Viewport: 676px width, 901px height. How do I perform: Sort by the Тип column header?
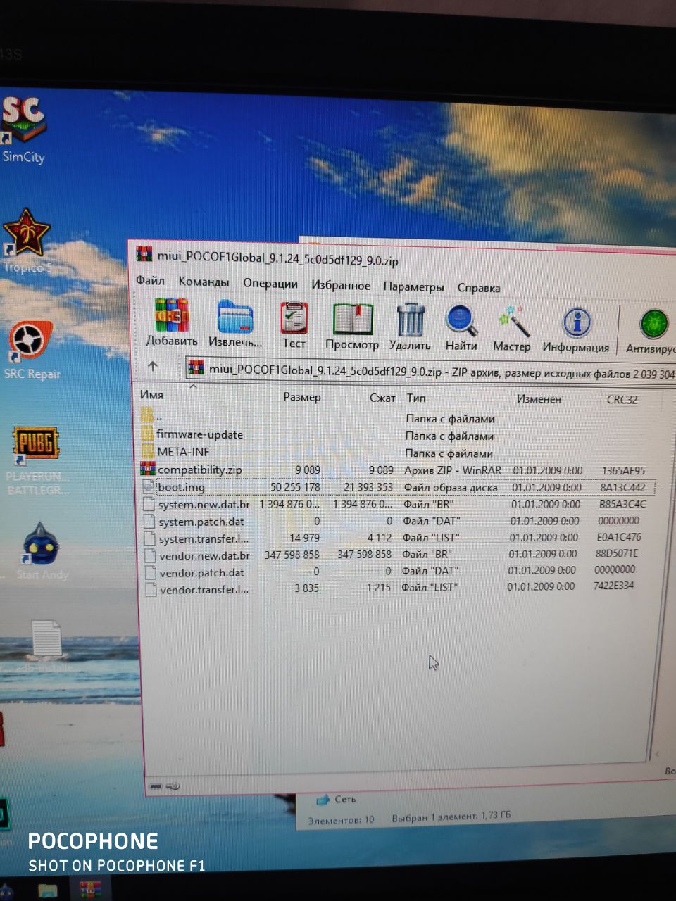coord(416,398)
